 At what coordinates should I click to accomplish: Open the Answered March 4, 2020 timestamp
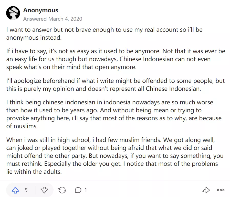tap(53, 19)
